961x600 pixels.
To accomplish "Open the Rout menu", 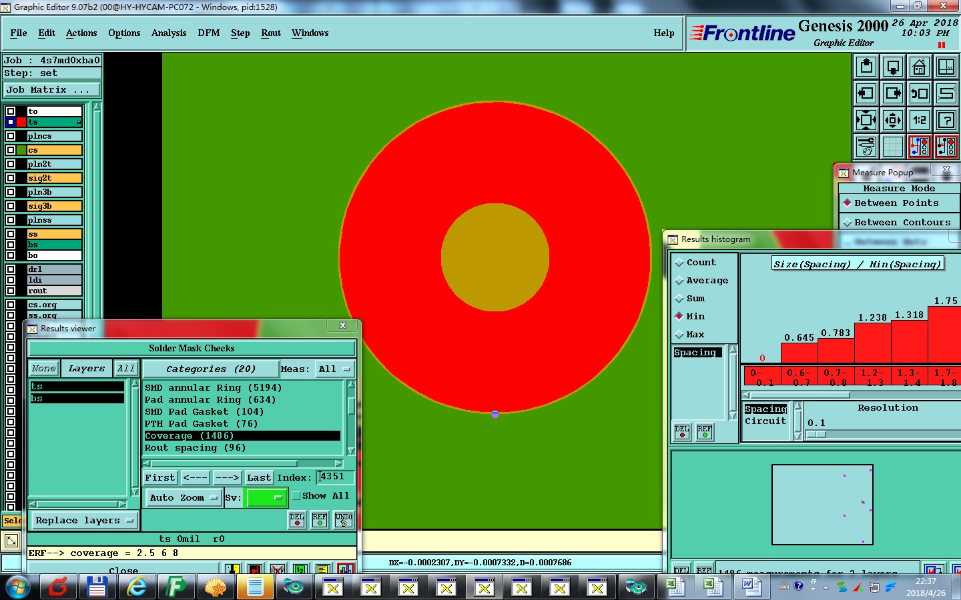I will tap(271, 33).
